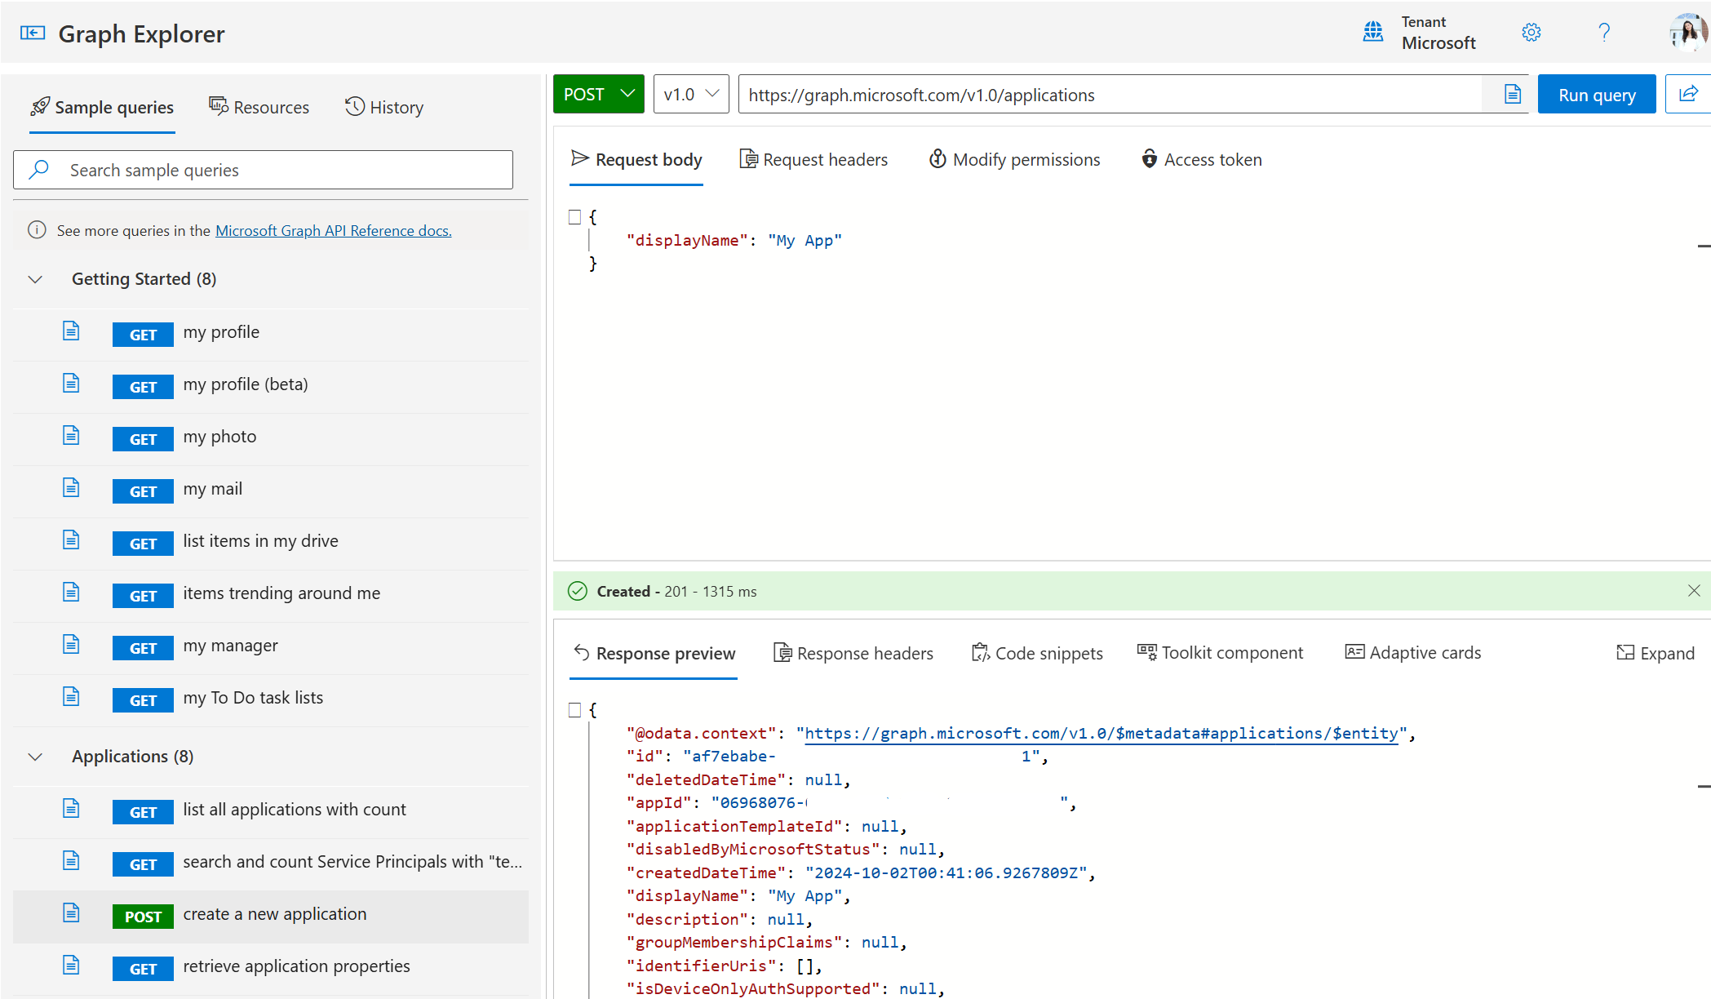Open the POST method dropdown
This screenshot has width=1711, height=999.
point(598,94)
